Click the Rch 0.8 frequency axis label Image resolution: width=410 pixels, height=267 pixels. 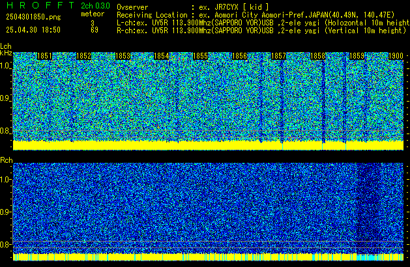pyautogui.click(x=5, y=244)
